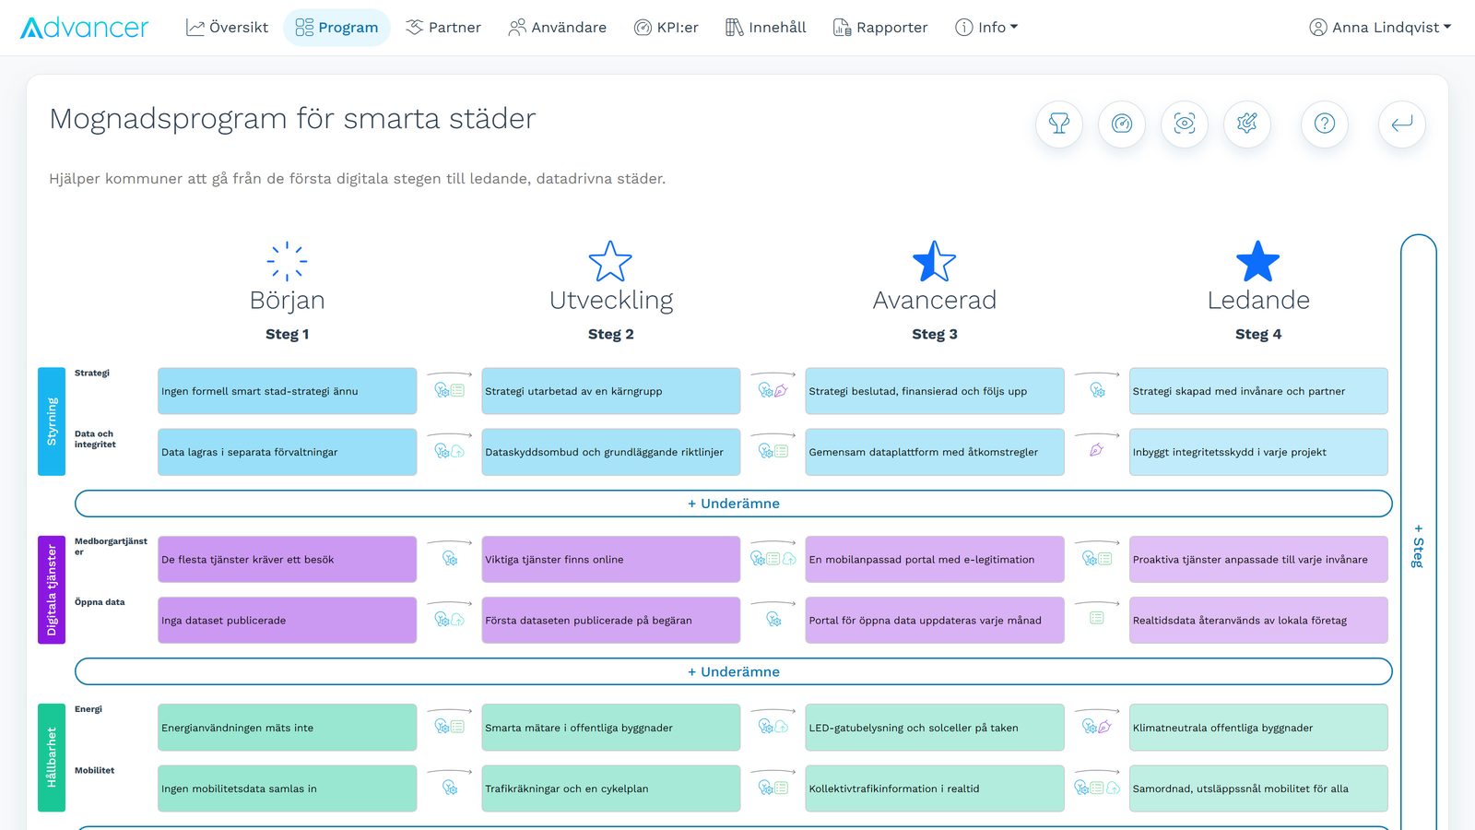Click the return arrow back icon
The height and width of the screenshot is (830, 1475).
tap(1402, 124)
